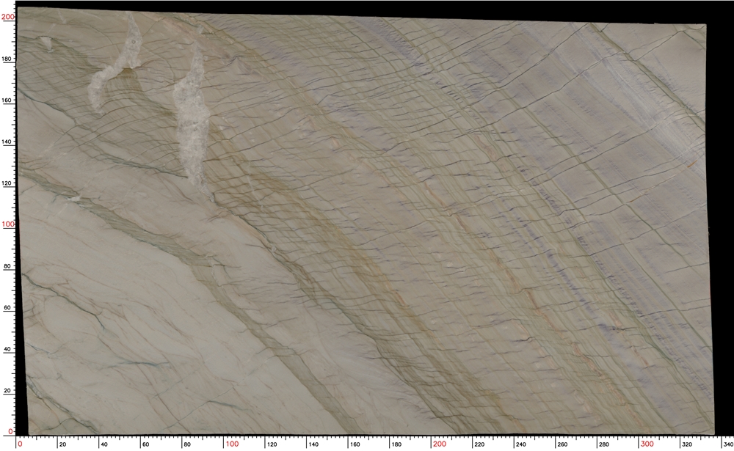Click the red 0 on horizontal ruler
The width and height of the screenshot is (734, 451).
click(x=20, y=444)
